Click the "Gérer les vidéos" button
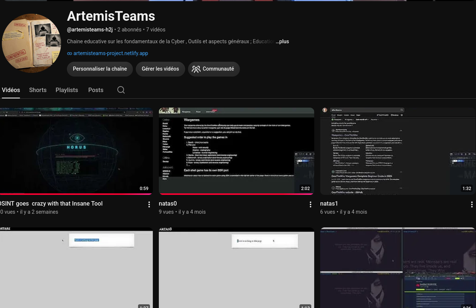 (160, 69)
